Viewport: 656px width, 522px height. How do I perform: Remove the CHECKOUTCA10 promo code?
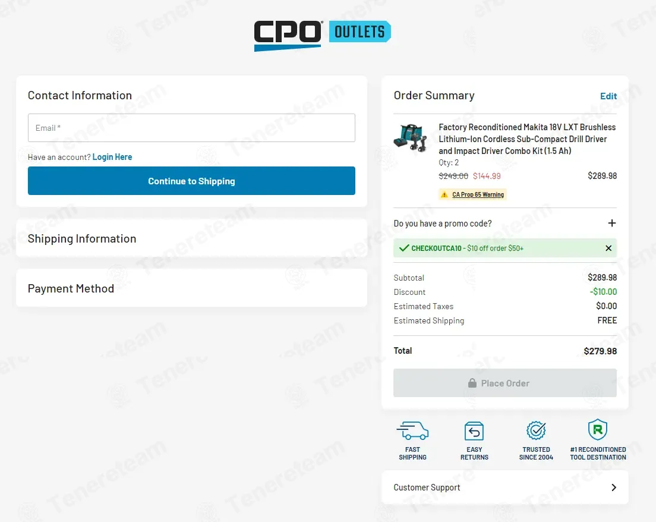pyautogui.click(x=608, y=249)
